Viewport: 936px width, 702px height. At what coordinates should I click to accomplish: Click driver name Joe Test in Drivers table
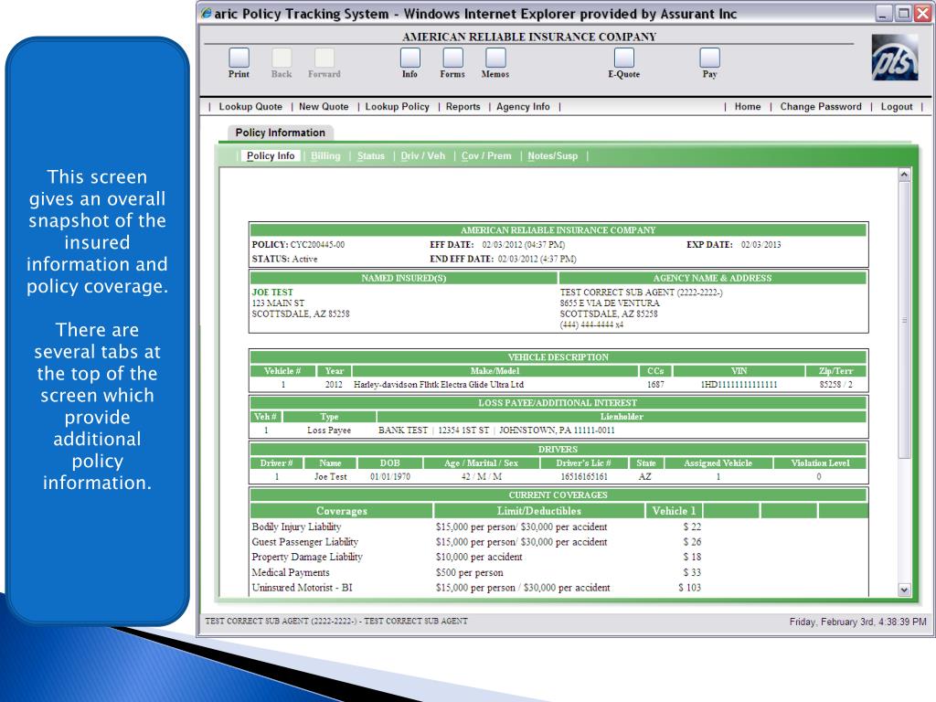point(331,477)
